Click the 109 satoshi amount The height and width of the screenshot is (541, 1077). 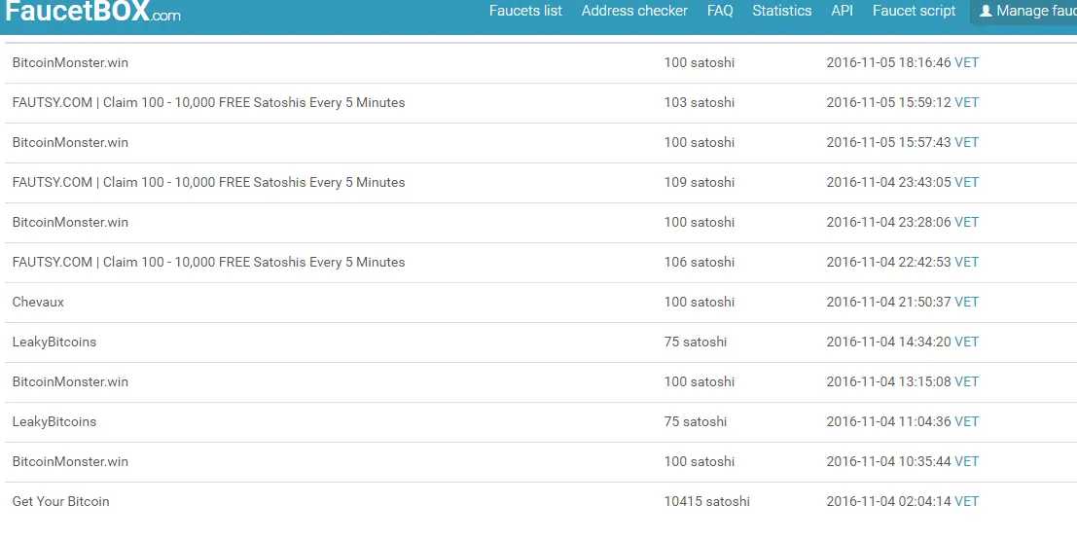(700, 182)
